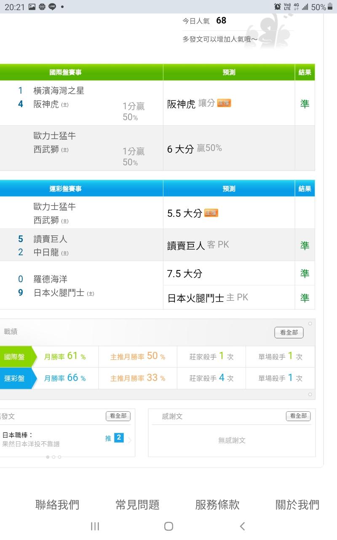This screenshot has width=337, height=540.
Task: Click 羅德海洋 team name
Action: tap(51, 279)
